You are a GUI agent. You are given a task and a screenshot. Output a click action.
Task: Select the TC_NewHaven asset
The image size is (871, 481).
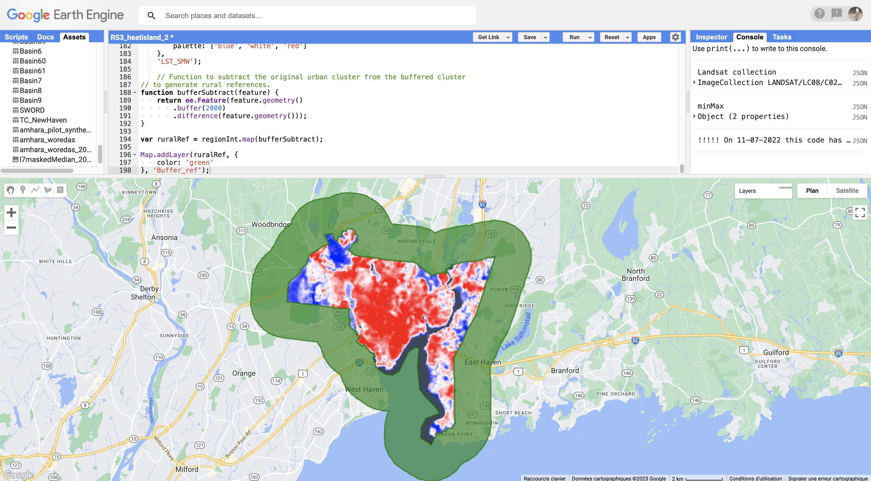43,120
